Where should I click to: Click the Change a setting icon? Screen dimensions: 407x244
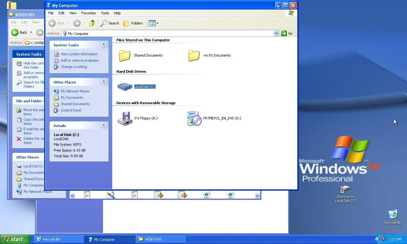(x=56, y=67)
